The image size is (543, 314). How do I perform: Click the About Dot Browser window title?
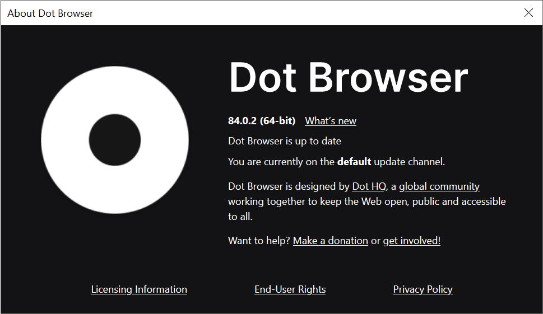(50, 13)
